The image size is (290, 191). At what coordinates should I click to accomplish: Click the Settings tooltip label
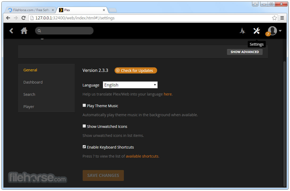coord(257,44)
